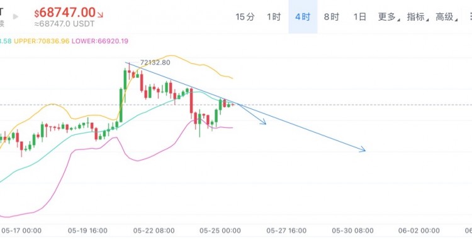472x239 pixels.
Task: Click the LOWER:66920.19 band label
Action: (x=100, y=41)
